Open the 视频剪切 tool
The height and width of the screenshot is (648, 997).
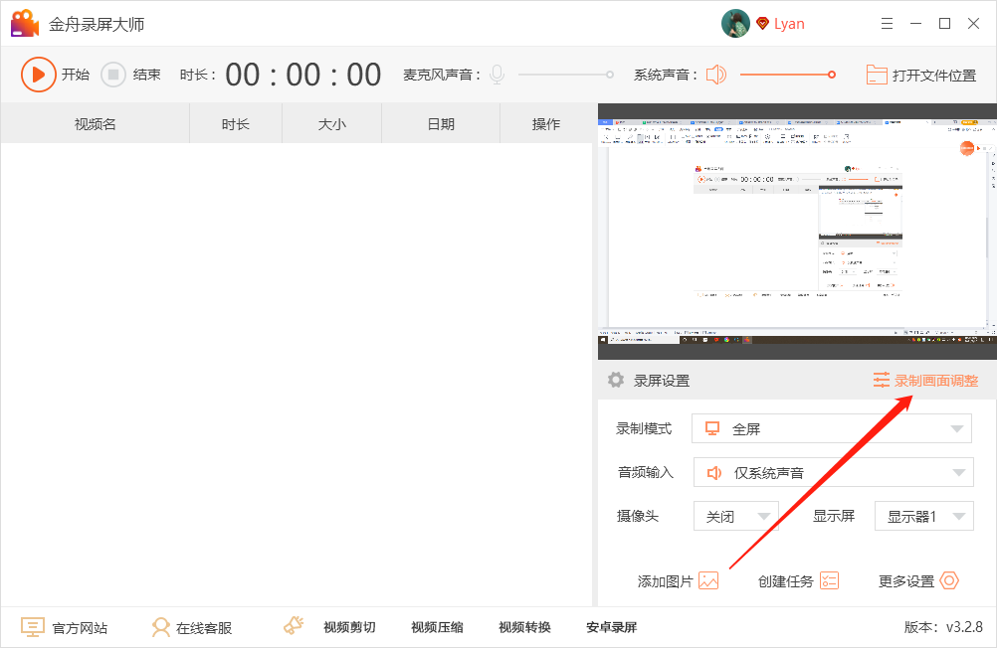(348, 627)
